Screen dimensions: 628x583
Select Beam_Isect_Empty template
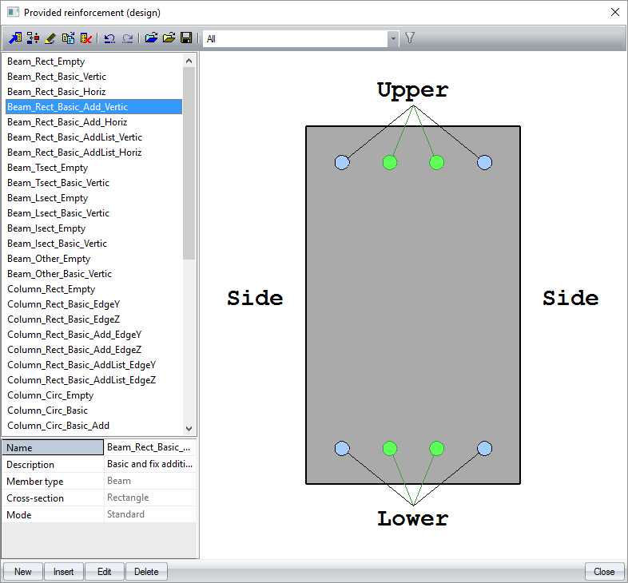[x=94, y=228]
